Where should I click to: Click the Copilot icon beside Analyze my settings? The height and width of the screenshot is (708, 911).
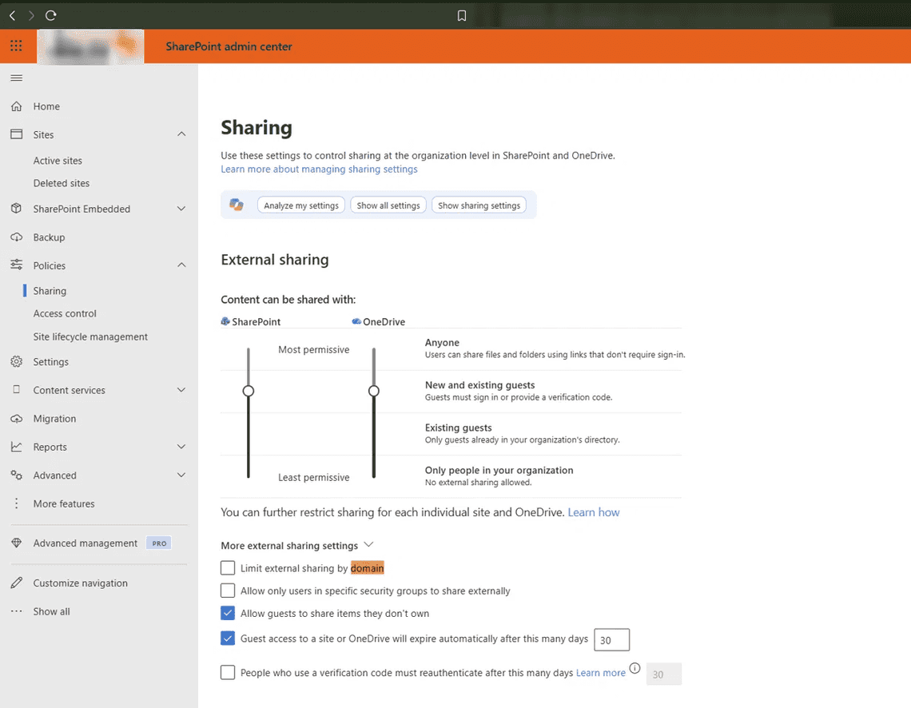click(x=237, y=205)
